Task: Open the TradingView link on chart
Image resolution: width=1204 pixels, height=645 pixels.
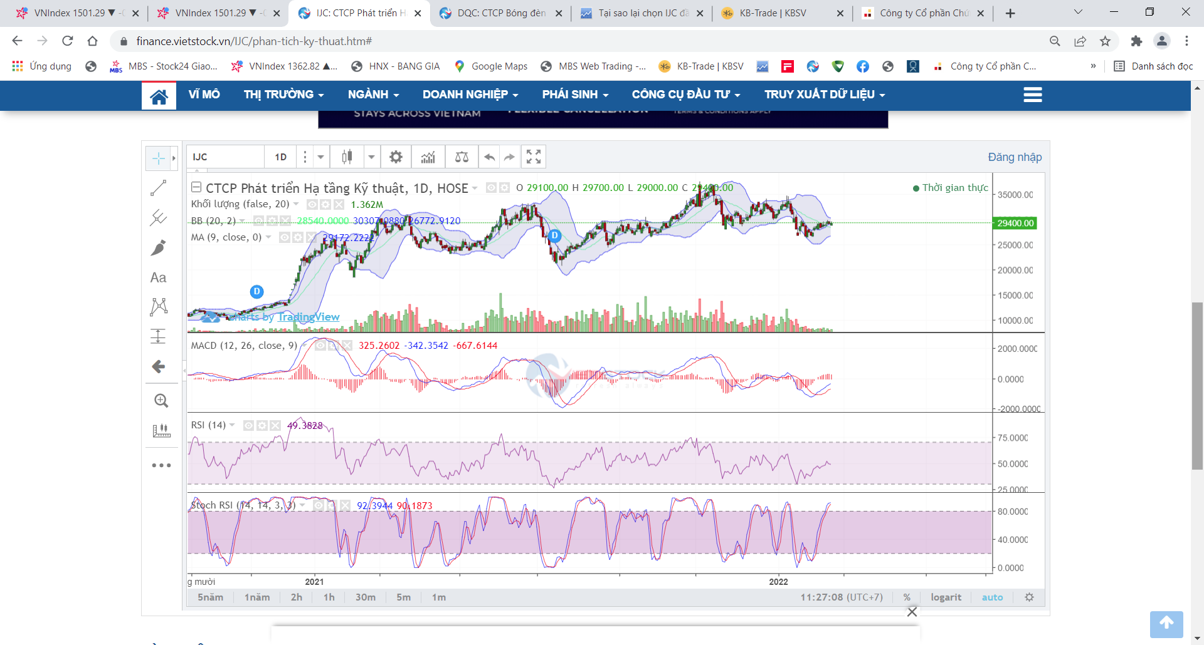Action: 309,317
